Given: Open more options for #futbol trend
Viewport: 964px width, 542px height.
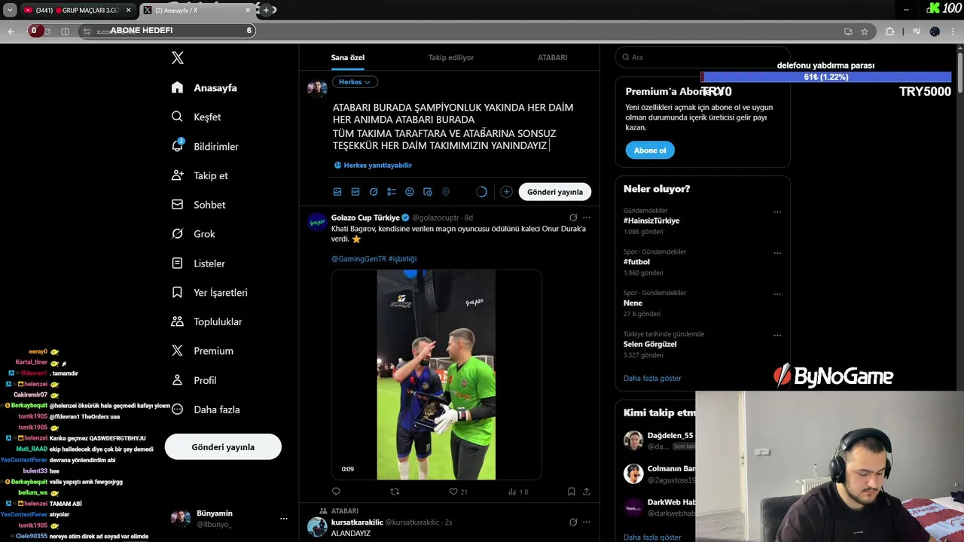Looking at the screenshot, I should click(777, 253).
